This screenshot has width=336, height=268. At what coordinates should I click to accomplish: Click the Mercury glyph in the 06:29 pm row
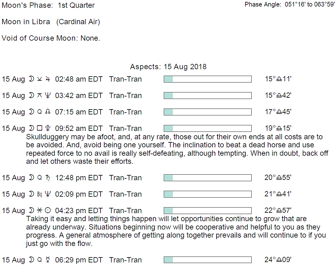47,260
